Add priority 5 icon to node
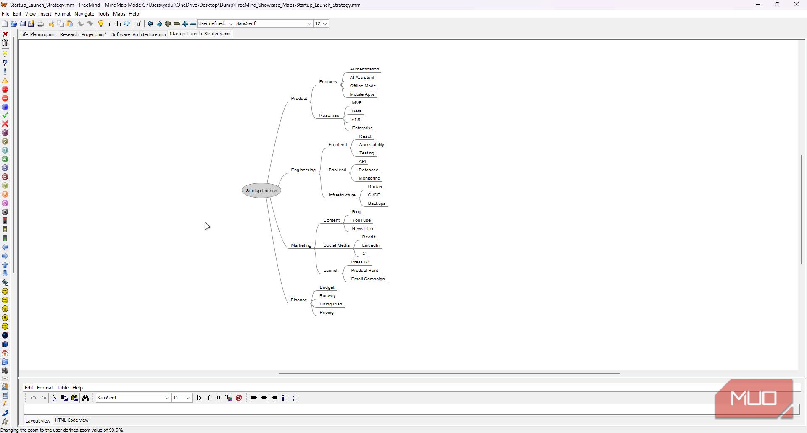This screenshot has width=807, height=433. point(5,168)
